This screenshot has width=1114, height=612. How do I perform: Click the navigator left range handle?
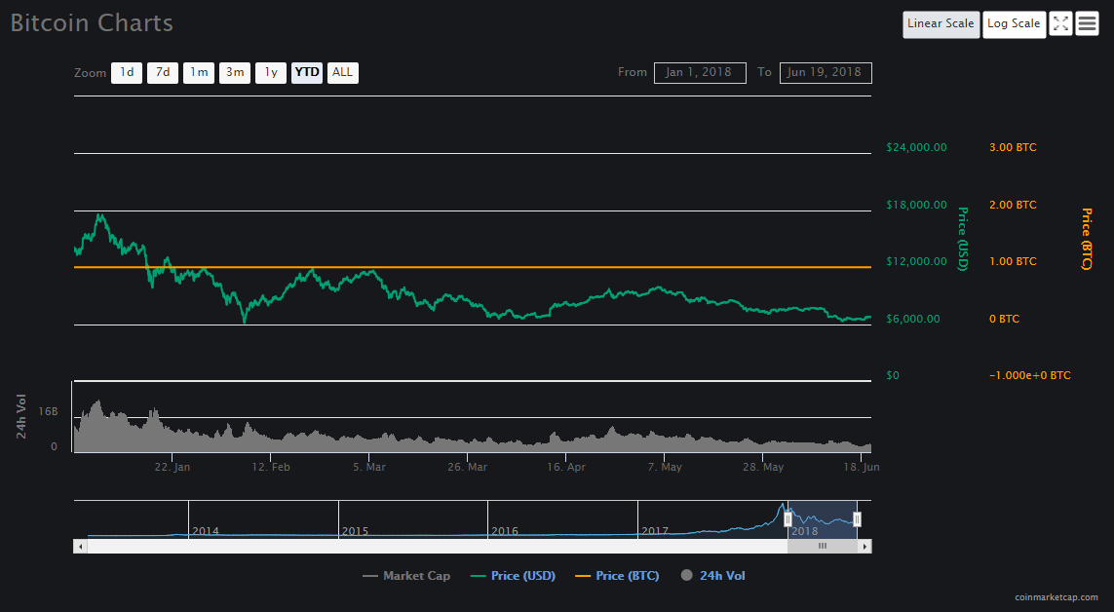pyautogui.click(x=787, y=519)
